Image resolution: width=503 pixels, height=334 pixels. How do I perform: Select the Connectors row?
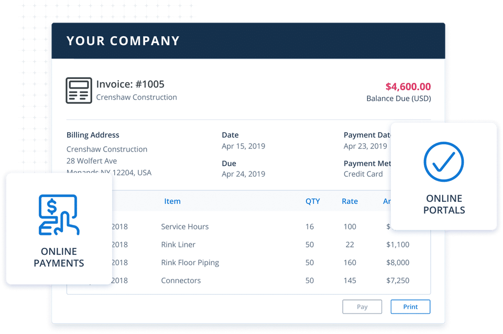(181, 281)
